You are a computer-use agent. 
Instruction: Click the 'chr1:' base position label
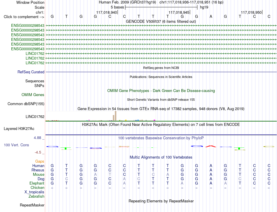point(40,12)
